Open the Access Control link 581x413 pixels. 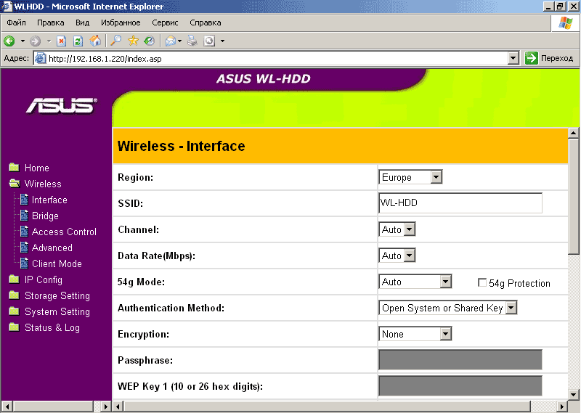[64, 232]
